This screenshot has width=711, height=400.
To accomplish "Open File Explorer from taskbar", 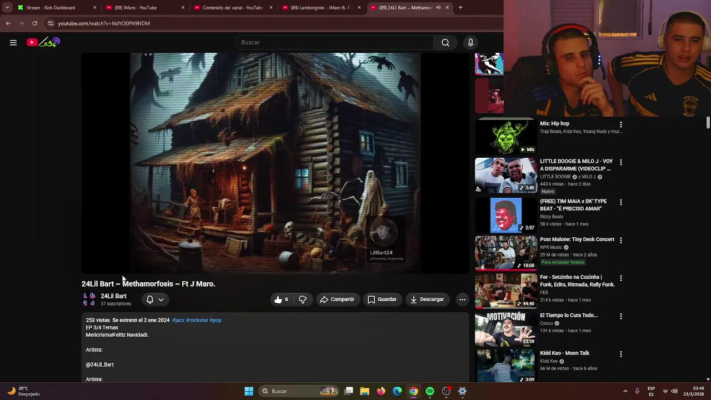I will (365, 391).
